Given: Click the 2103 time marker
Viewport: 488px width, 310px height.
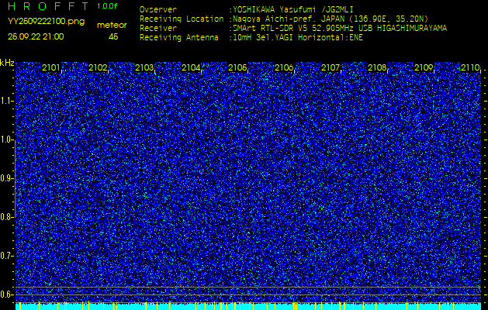Looking at the screenshot, I should click(x=144, y=67).
